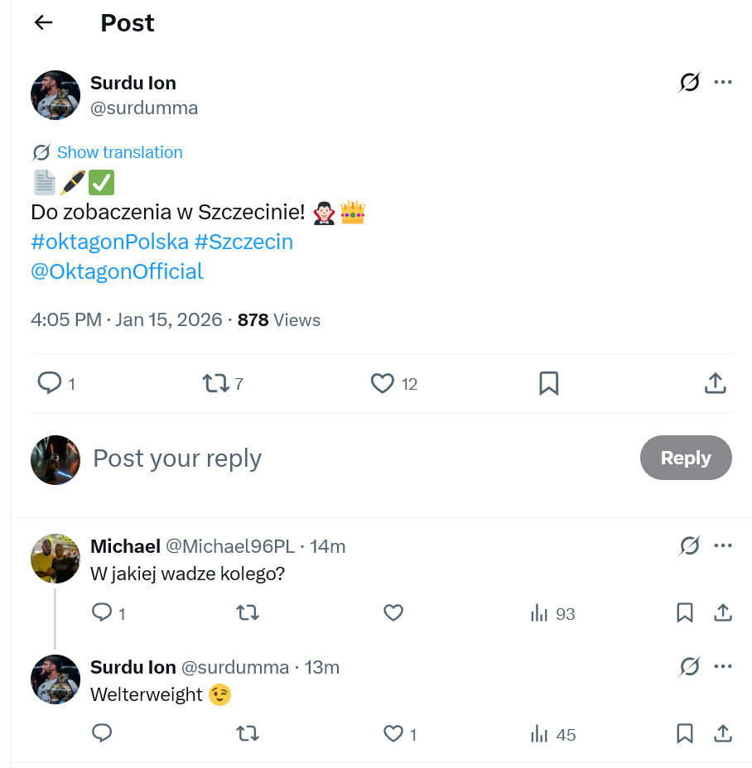Visit the @OktagonOfficial mention
Viewport: 752px width, 768px height.
[x=117, y=271]
